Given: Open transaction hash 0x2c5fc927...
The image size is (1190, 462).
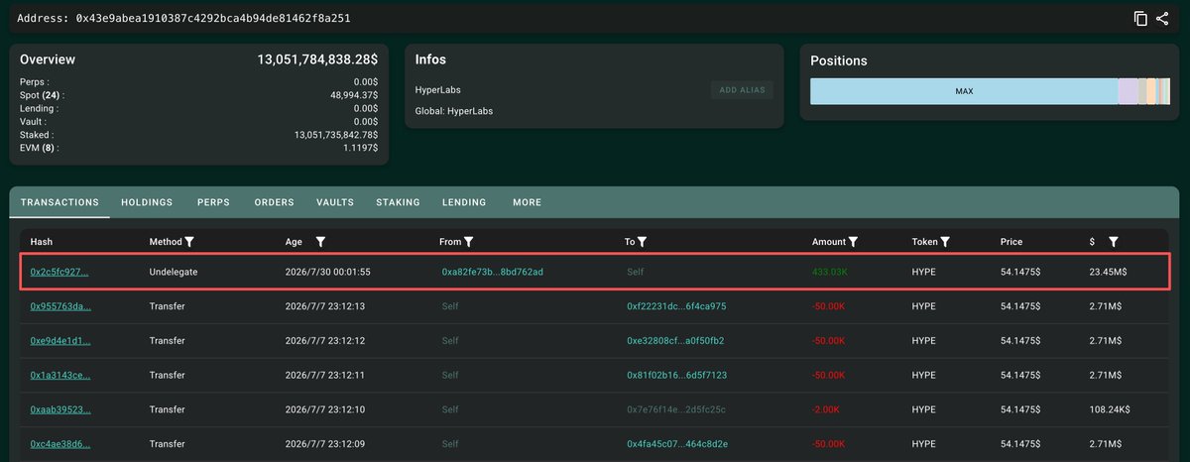Looking at the screenshot, I should 59,271.
